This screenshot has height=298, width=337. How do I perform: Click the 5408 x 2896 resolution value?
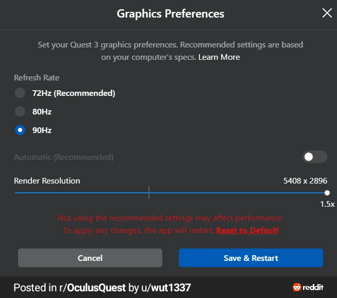305,181
